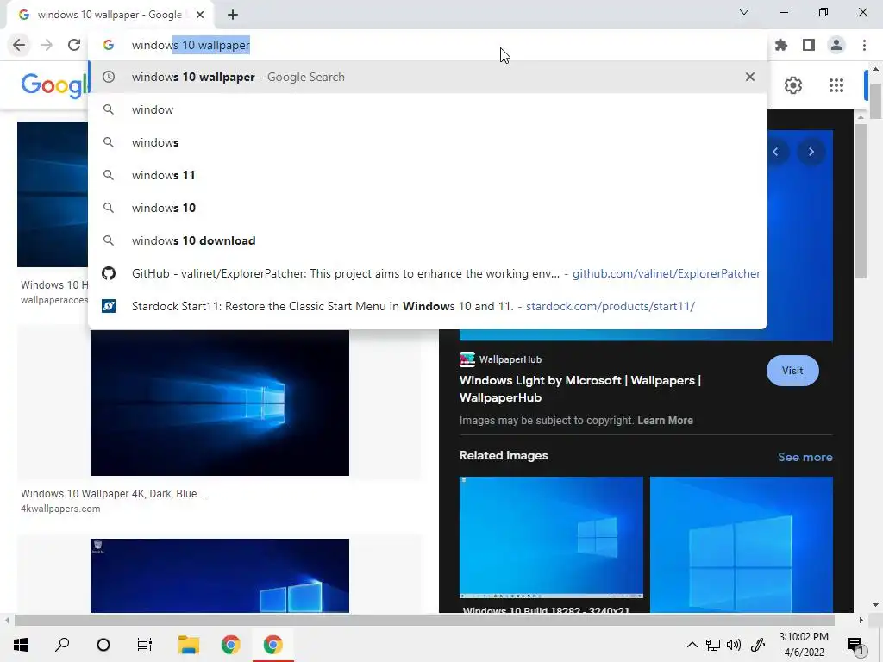Open the GitHub ExplorerPatcher suggestion
Image resolution: width=883 pixels, height=662 pixels.
428,273
